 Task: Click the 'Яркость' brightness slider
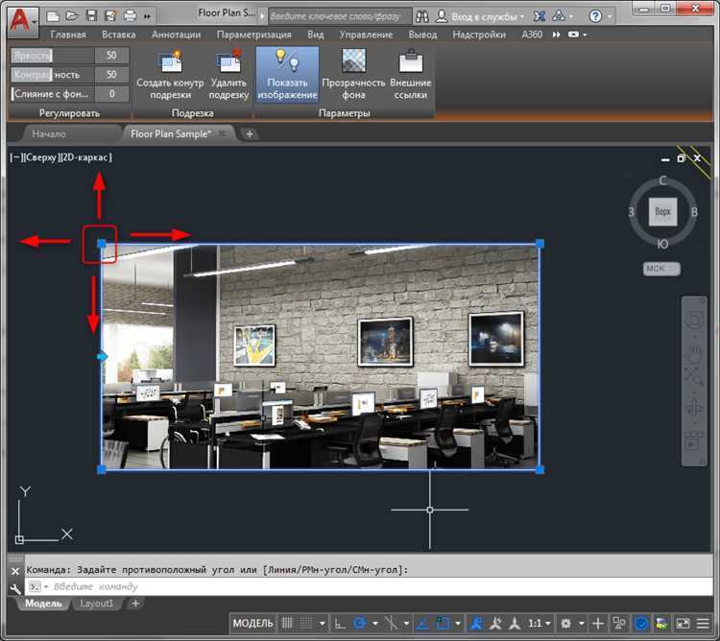(52, 56)
